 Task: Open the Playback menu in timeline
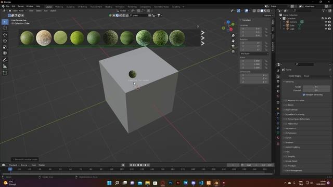point(14,165)
